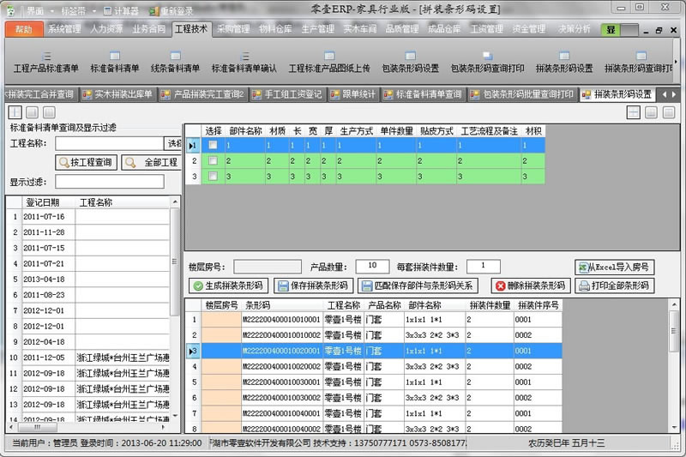This screenshot has width=686, height=457.
Task: Open the 标签带 dropdown in title bar
Action: (x=78, y=11)
